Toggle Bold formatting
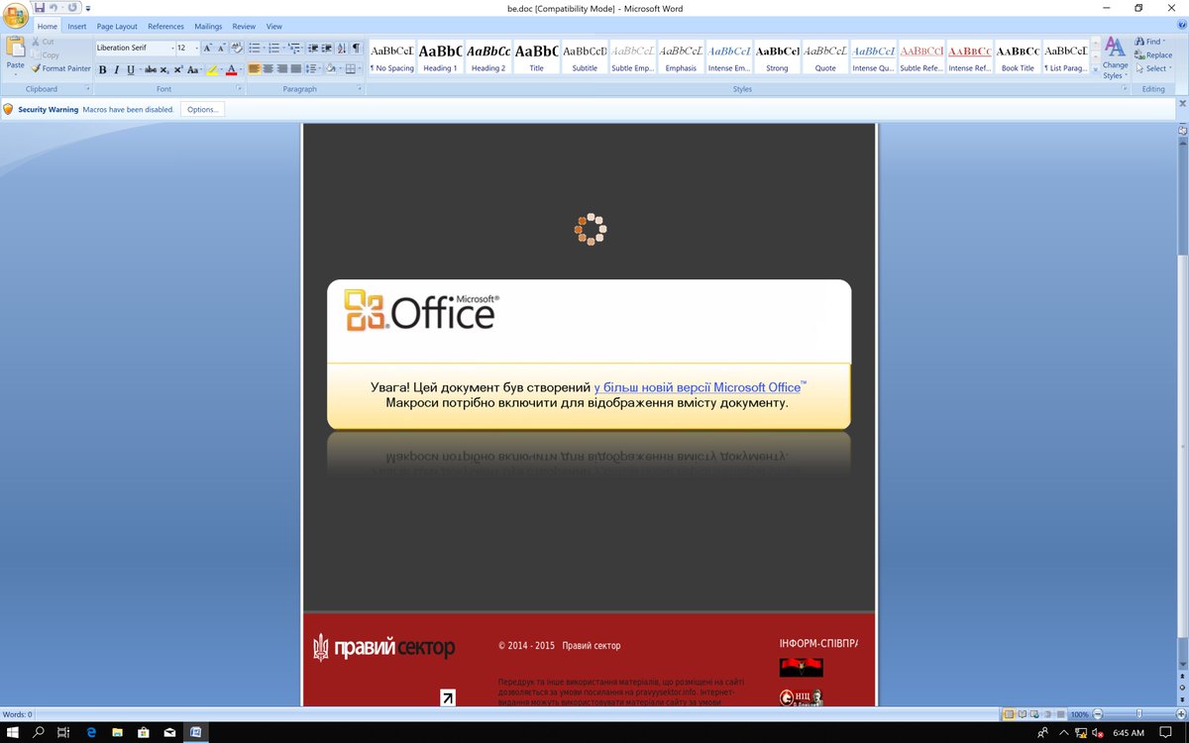 tap(102, 69)
